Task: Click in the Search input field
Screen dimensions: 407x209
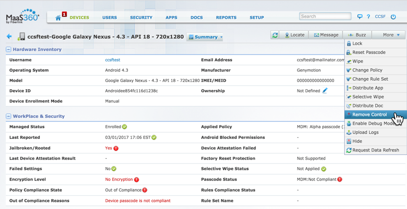Action: 325,16
